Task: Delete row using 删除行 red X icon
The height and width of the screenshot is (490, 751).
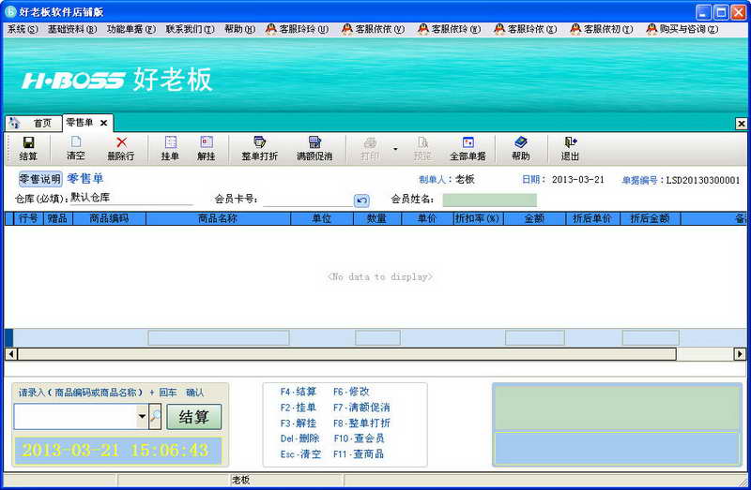Action: 122,142
